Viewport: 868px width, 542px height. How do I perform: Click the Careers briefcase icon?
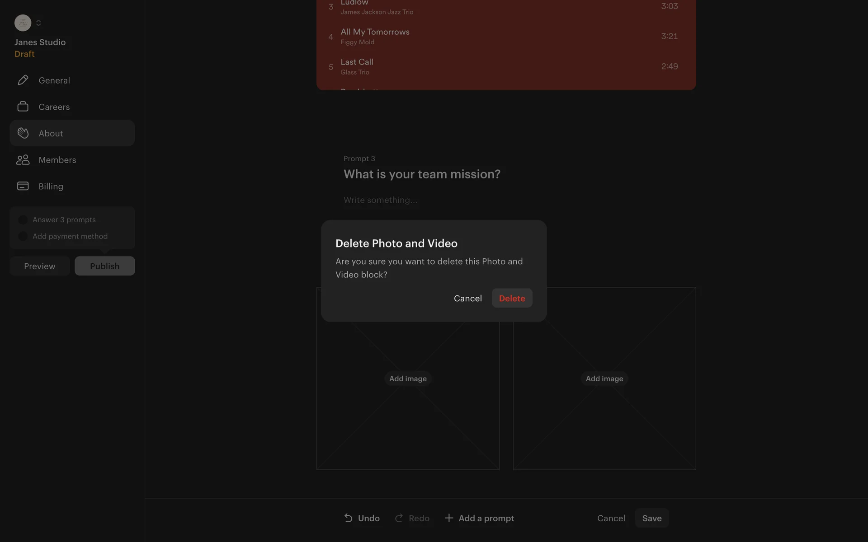pos(23,107)
